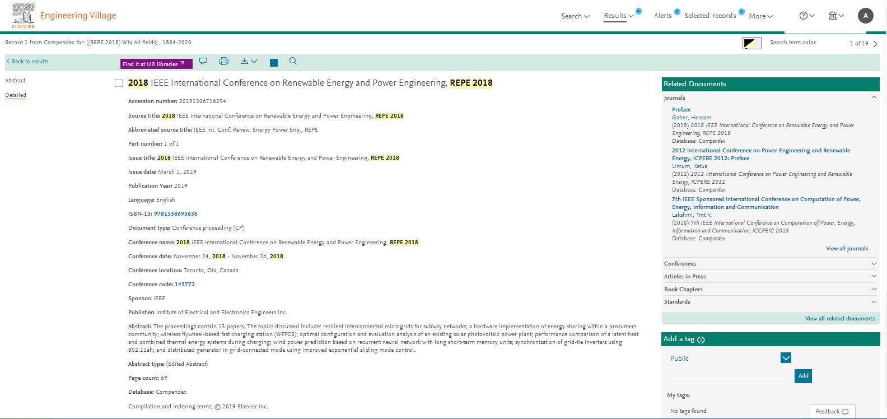Click the tag name input field

728,375
